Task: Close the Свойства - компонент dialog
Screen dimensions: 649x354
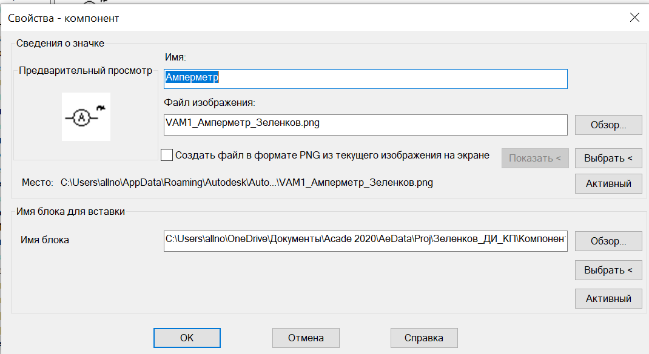Action: pos(634,18)
